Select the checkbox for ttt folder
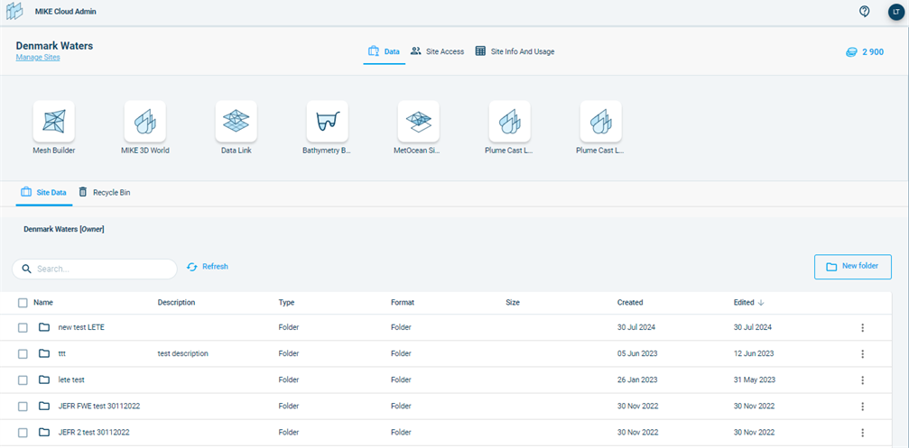 23,354
